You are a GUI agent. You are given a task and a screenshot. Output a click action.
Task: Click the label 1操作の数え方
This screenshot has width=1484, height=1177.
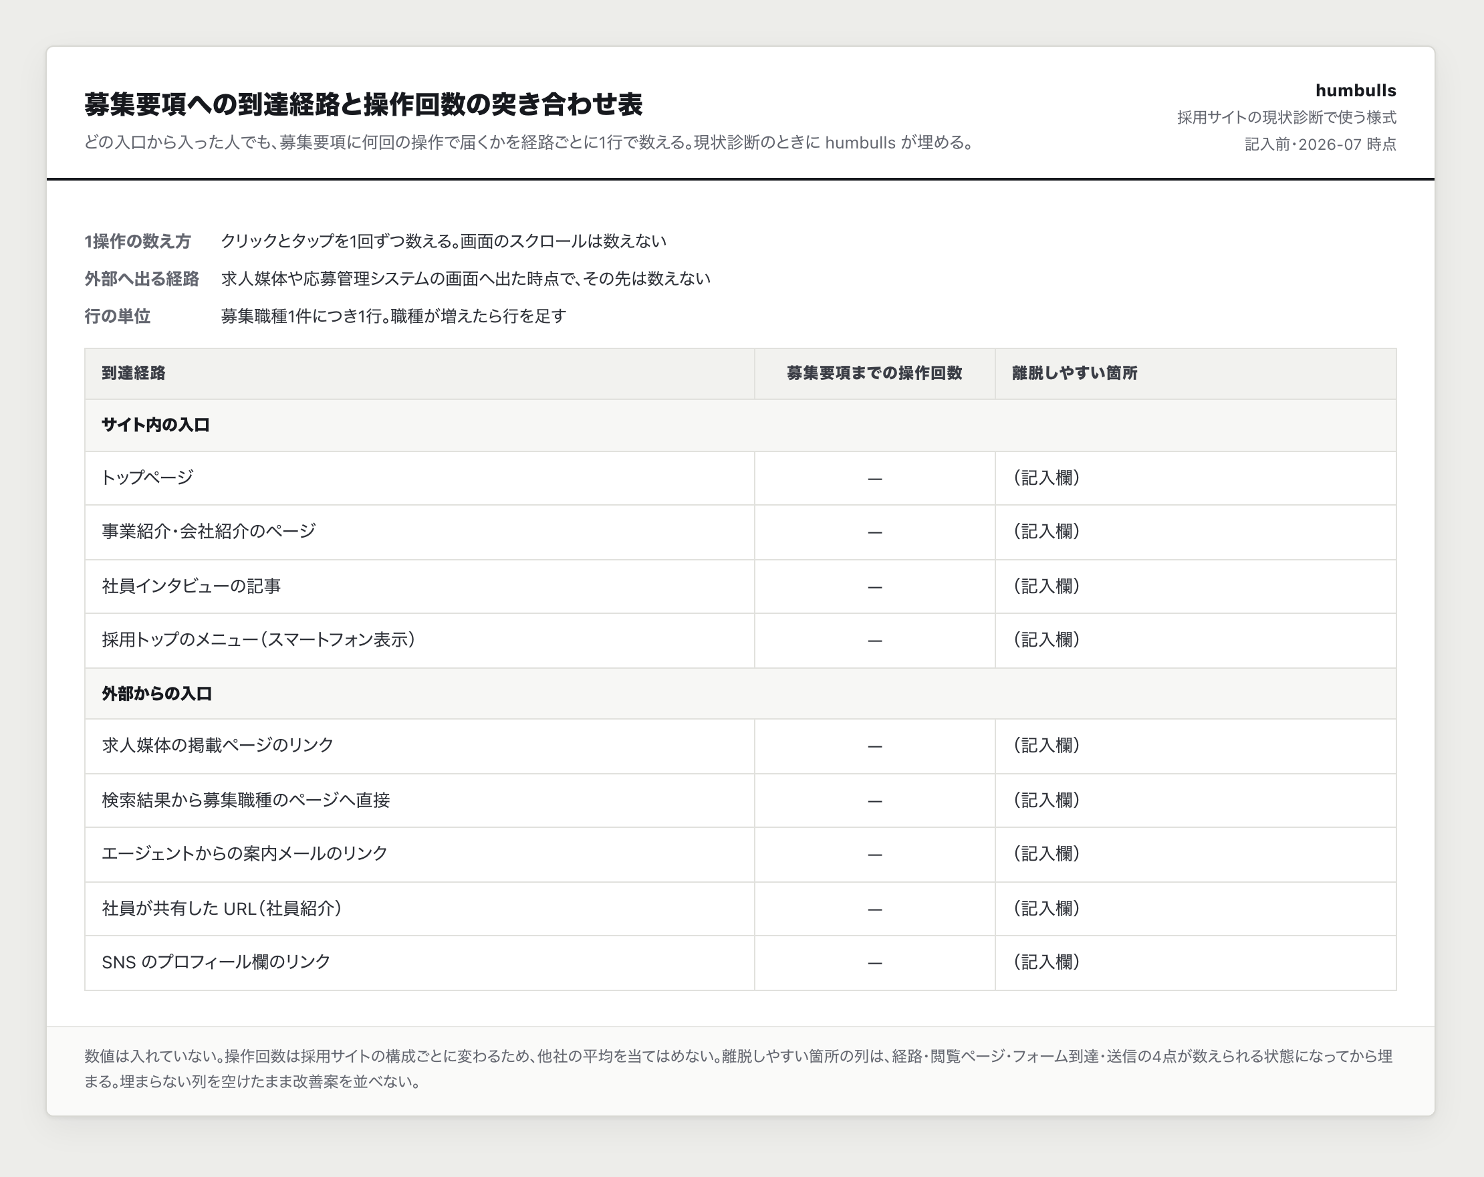click(137, 241)
